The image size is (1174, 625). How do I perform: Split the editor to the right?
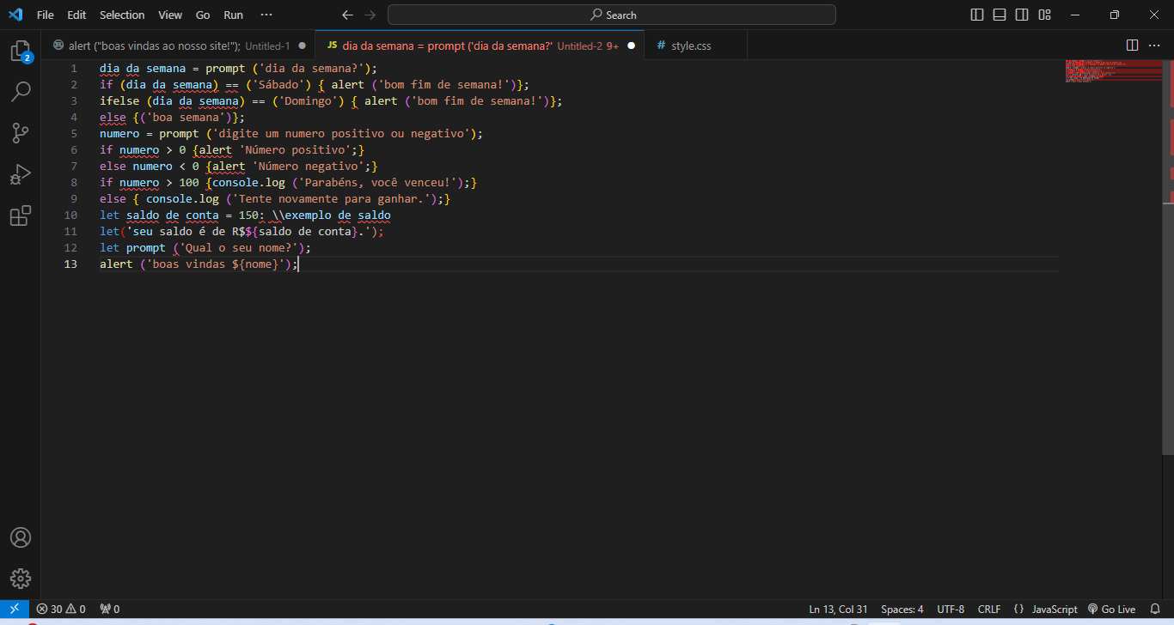[1132, 46]
